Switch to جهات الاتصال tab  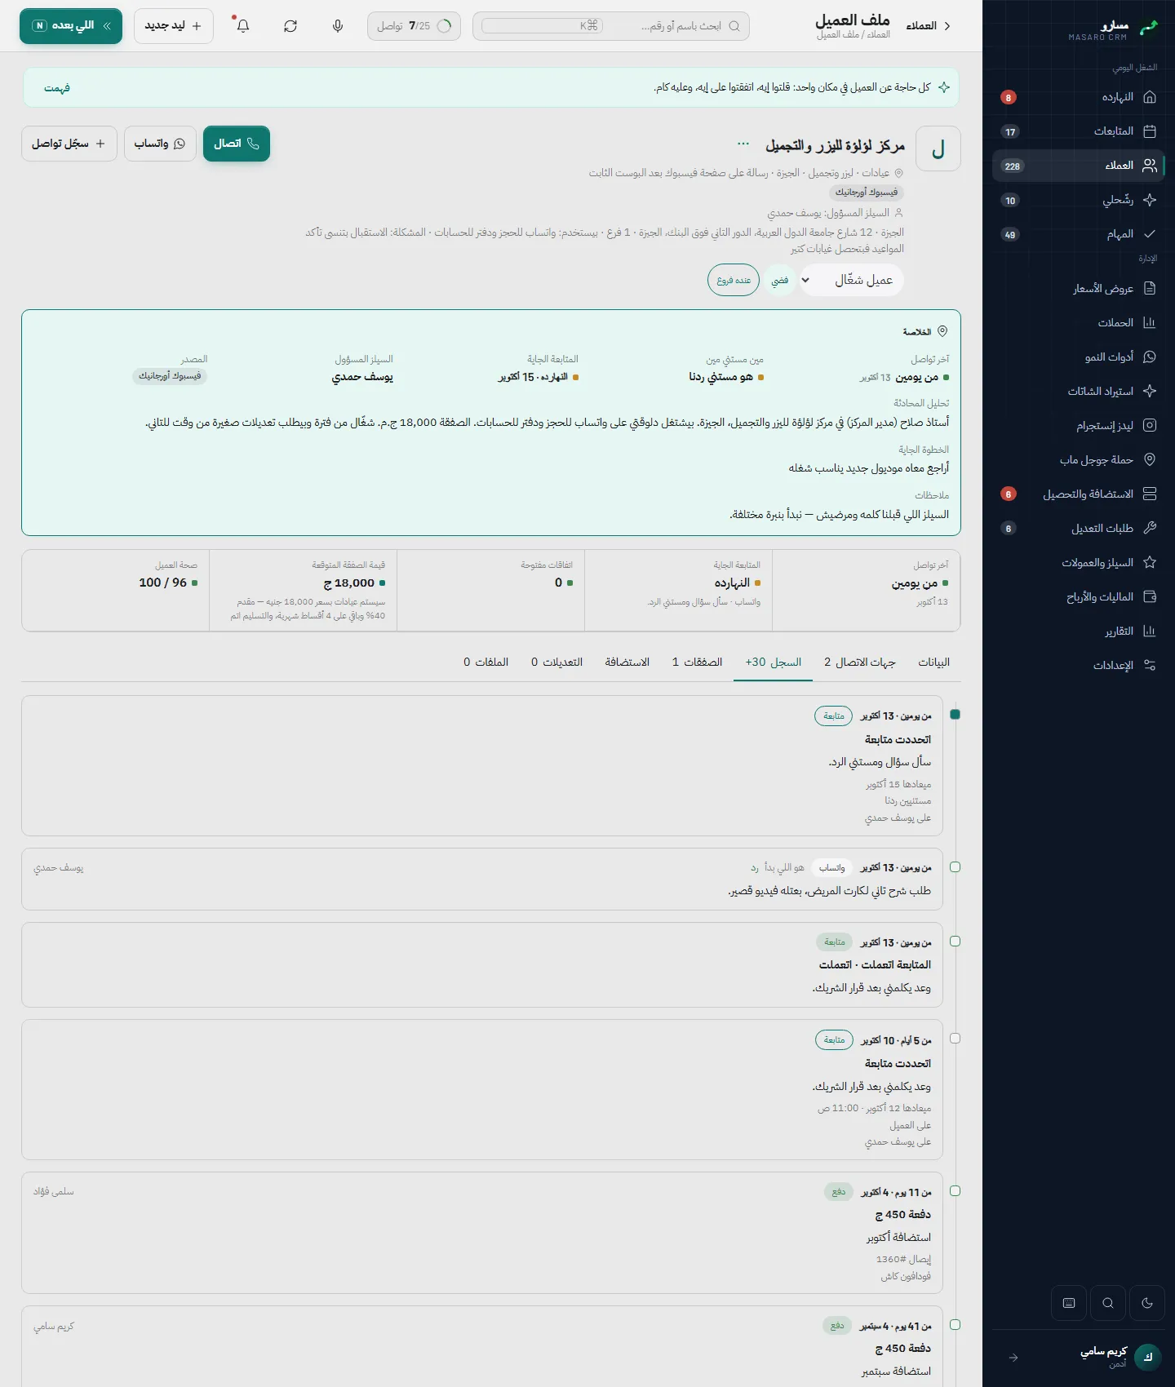860,662
